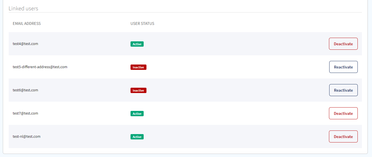
Task: Click the EMAIL ADDRESS column header
Action: (x=27, y=23)
